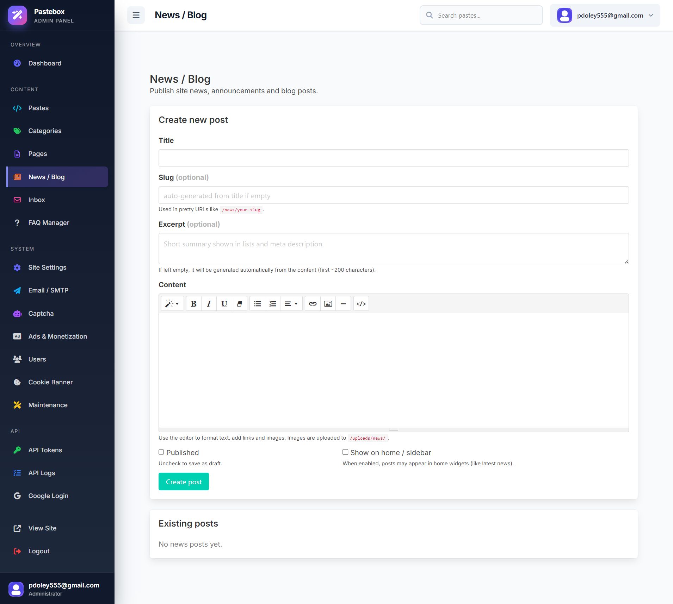Switch editor to code view
This screenshot has height=604, width=673.
[361, 304]
